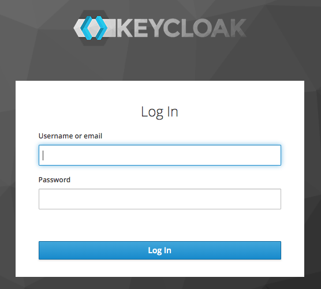The height and width of the screenshot is (289, 321).
Task: Click the 'Password' field label
Action: tap(54, 179)
